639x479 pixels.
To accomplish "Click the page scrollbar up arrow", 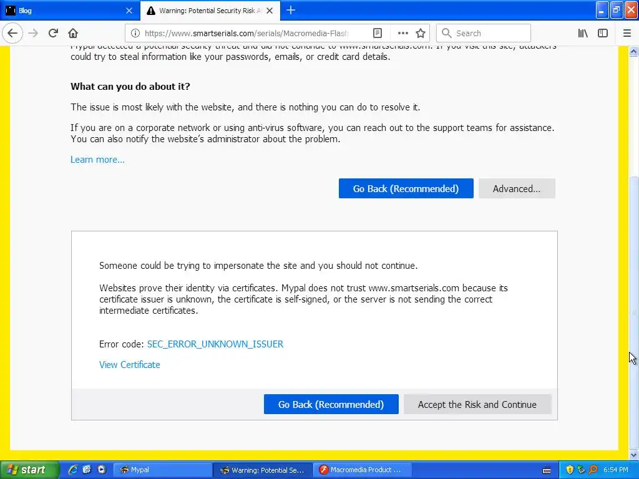I will pyautogui.click(x=633, y=52).
